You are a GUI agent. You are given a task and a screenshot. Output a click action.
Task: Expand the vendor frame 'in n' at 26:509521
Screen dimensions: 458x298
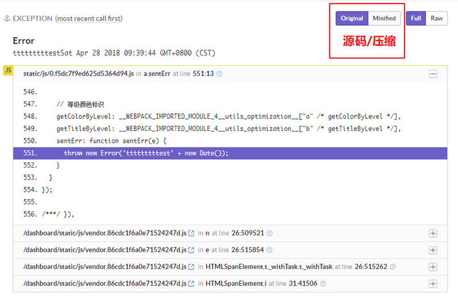(x=433, y=233)
